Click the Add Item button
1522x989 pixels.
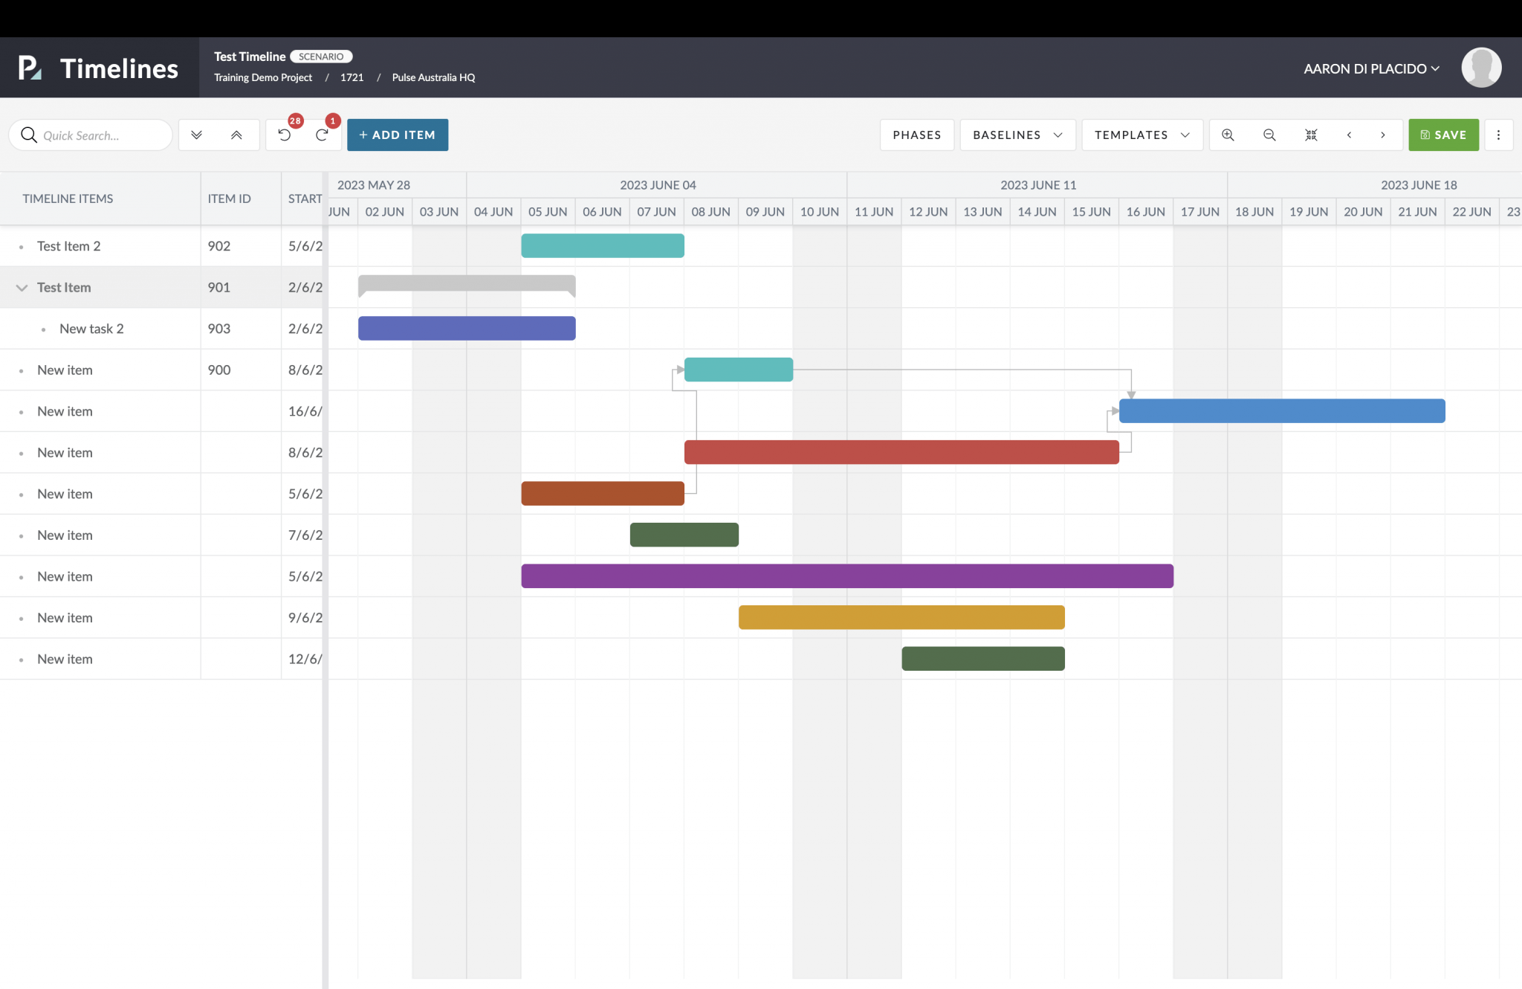(x=397, y=135)
